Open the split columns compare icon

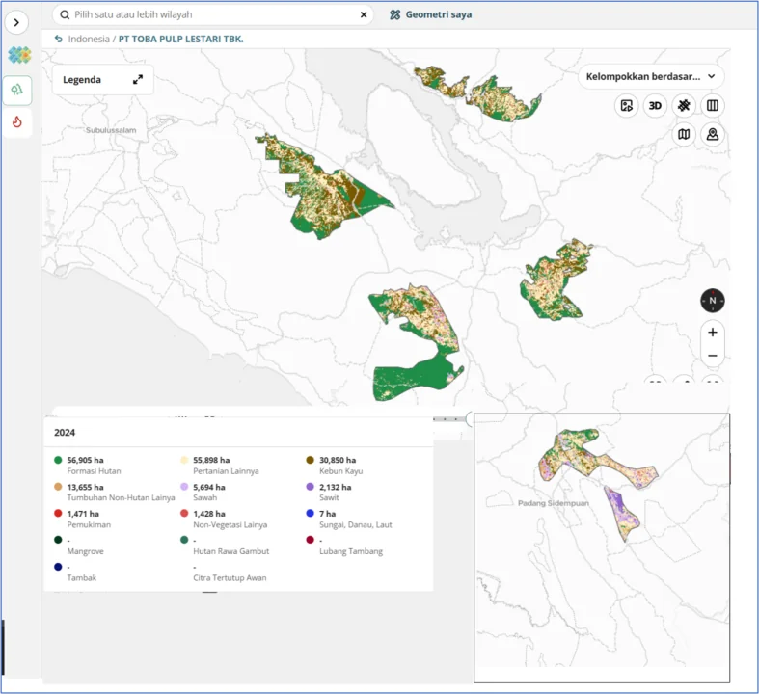pyautogui.click(x=712, y=105)
